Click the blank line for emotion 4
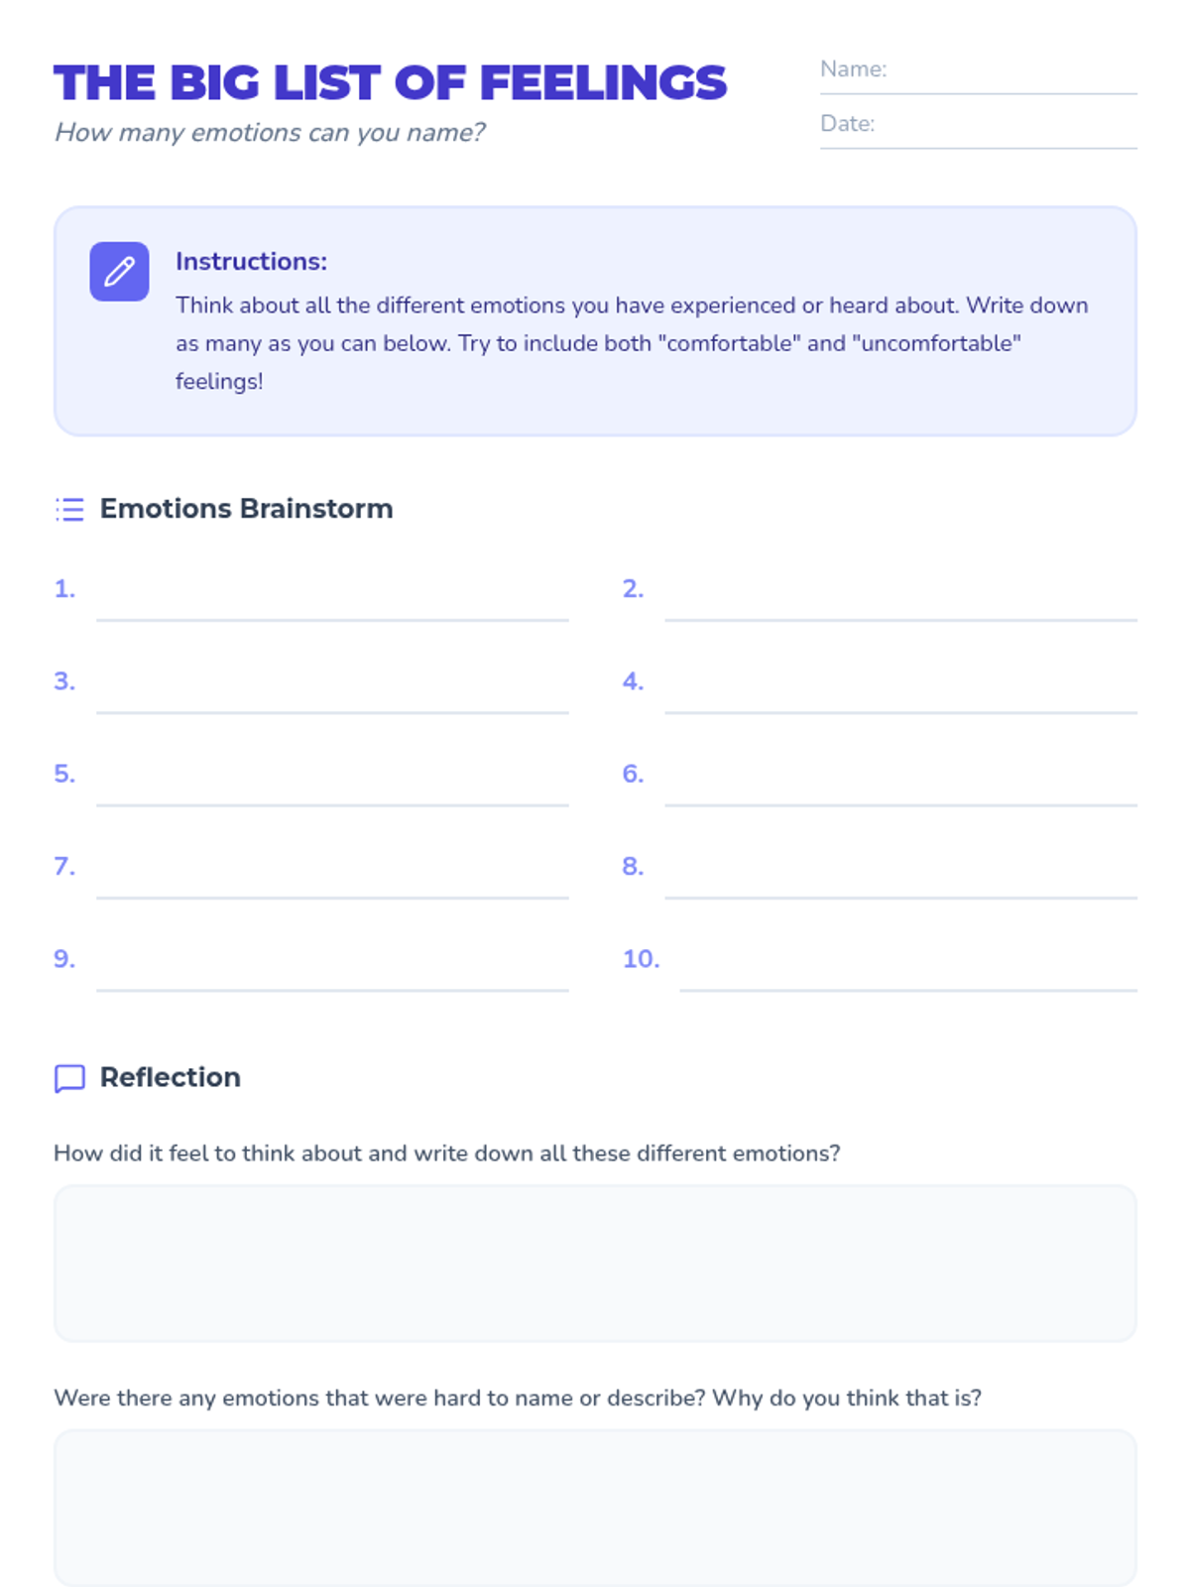1190x1587 pixels. tap(900, 690)
